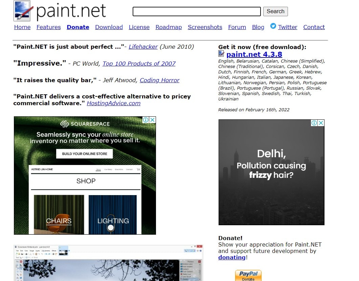This screenshot has width=359, height=281.
Task: Open the Twitter text link
Action: [x=288, y=27]
